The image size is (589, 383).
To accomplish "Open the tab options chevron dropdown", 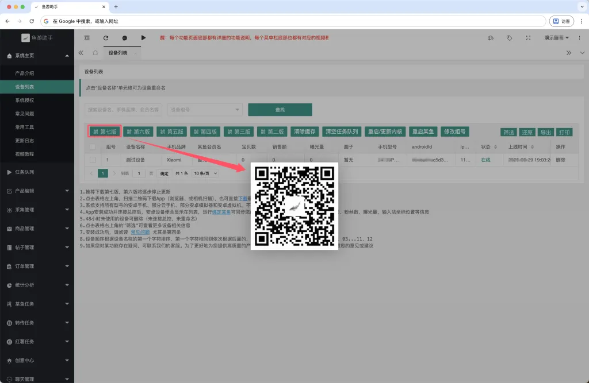I will click(x=582, y=53).
